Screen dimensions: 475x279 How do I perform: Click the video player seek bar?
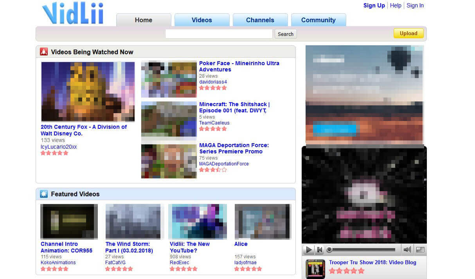click(x=363, y=250)
